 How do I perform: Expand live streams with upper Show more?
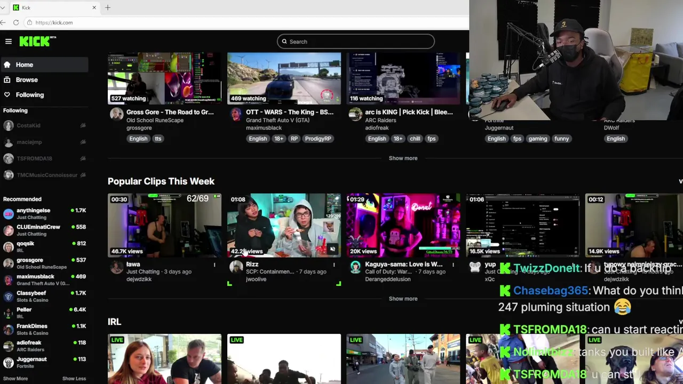pos(403,158)
